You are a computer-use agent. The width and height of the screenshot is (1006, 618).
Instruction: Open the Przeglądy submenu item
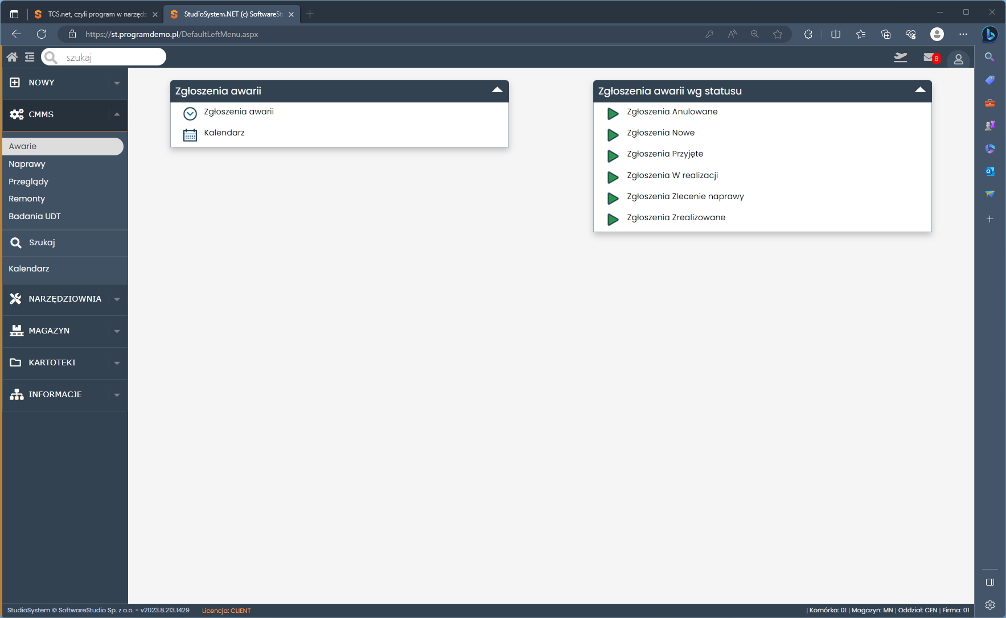pyautogui.click(x=28, y=182)
